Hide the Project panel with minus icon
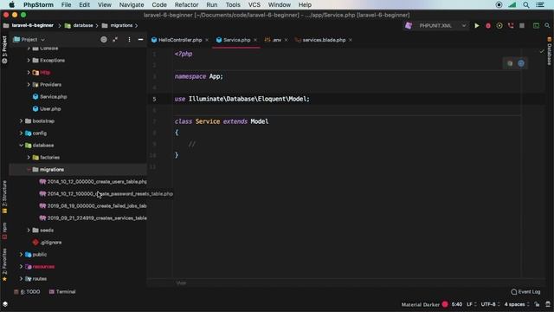The width and height of the screenshot is (554, 312). [x=140, y=40]
